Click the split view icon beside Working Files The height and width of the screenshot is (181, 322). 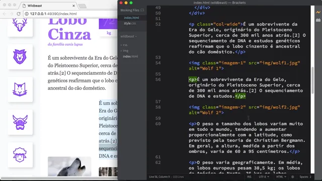click(x=142, y=10)
